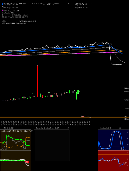129x171 pixels.
Task: Click the Day Vol: 0 M label
Action: click(x=81, y=8)
